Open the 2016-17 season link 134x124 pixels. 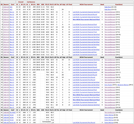coord(6,29)
